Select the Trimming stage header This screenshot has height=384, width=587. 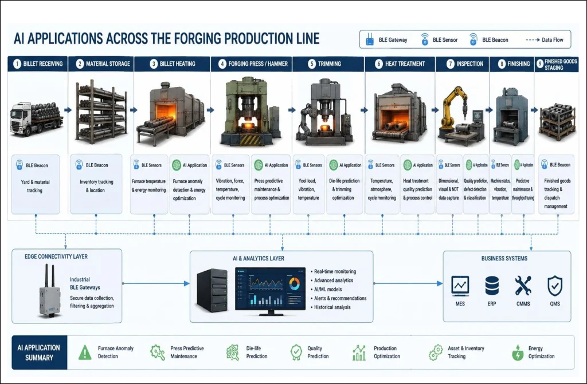328,64
